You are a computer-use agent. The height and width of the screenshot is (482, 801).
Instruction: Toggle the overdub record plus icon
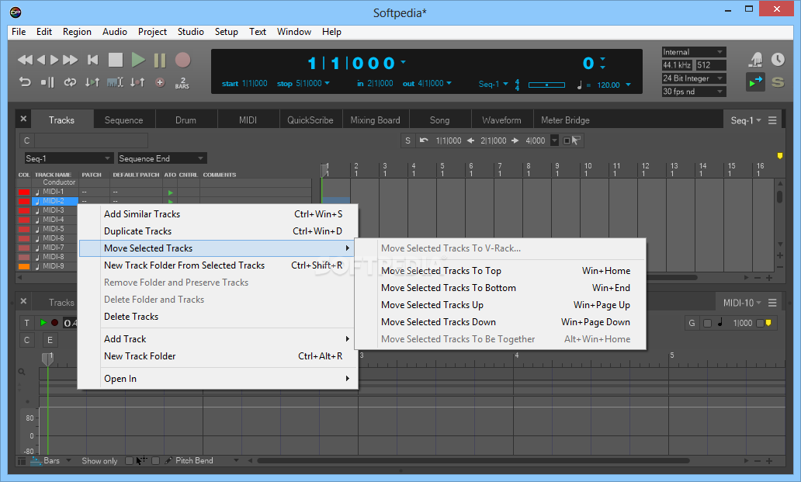[x=160, y=82]
